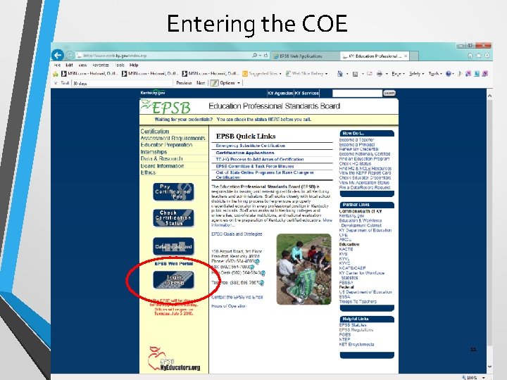Click the Pay Certification Fee image button
Image resolution: width=507 pixels, height=380 pixels.
pos(173,191)
